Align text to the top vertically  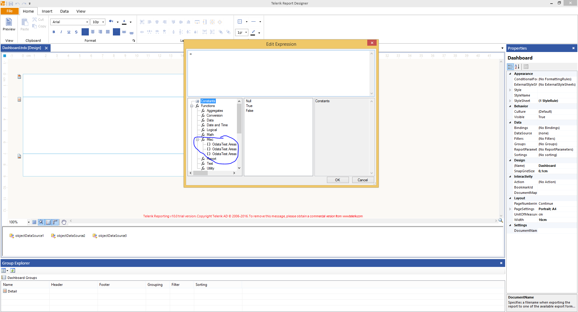click(116, 32)
